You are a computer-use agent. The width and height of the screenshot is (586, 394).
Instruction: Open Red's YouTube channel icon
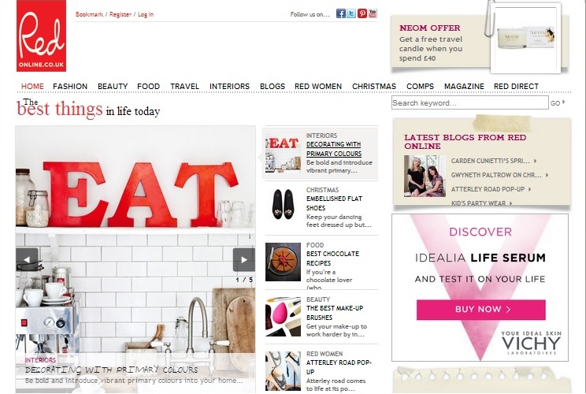coord(373,13)
